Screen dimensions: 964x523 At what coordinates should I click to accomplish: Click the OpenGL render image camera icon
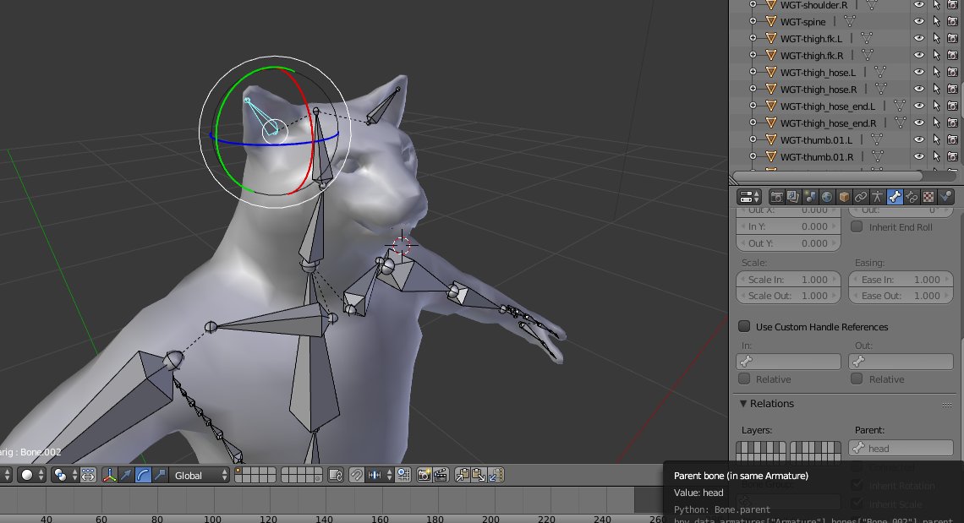click(424, 476)
